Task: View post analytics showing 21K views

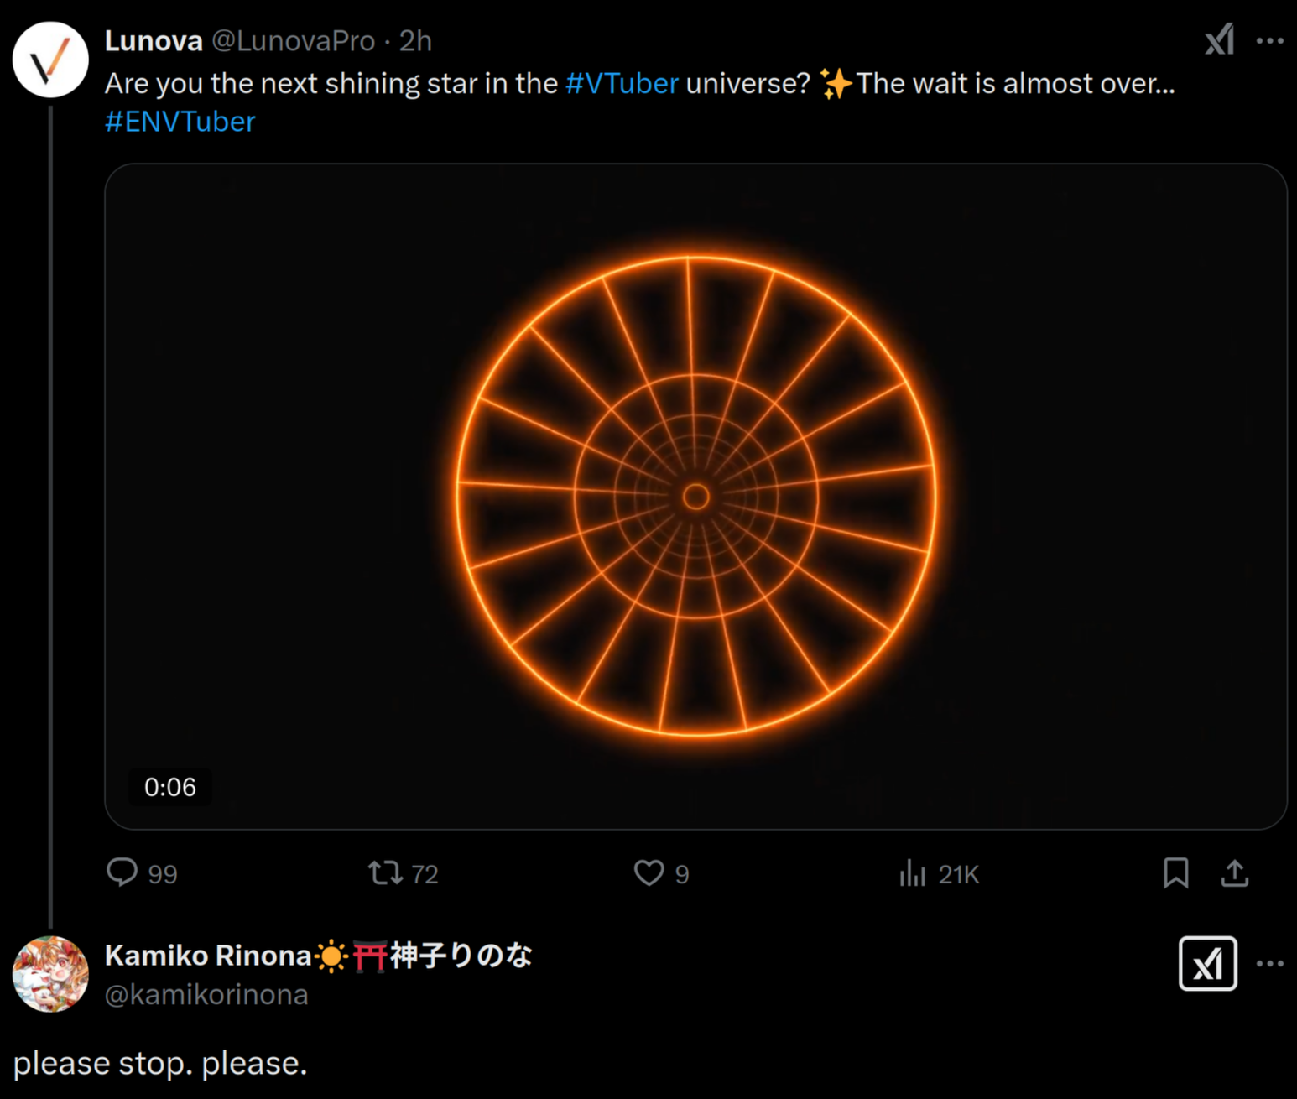Action: point(913,873)
